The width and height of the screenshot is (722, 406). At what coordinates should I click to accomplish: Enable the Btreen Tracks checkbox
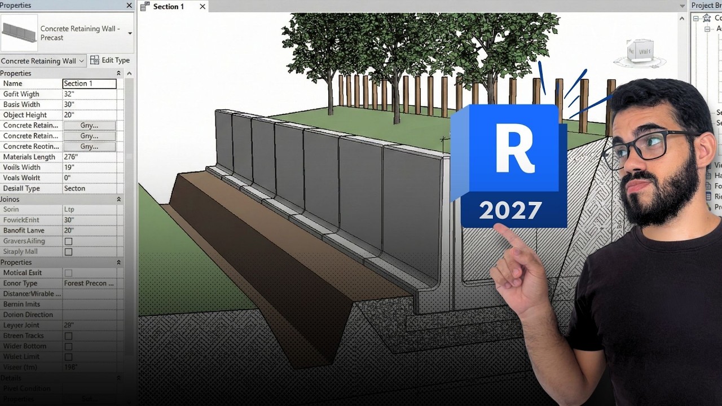[68, 336]
